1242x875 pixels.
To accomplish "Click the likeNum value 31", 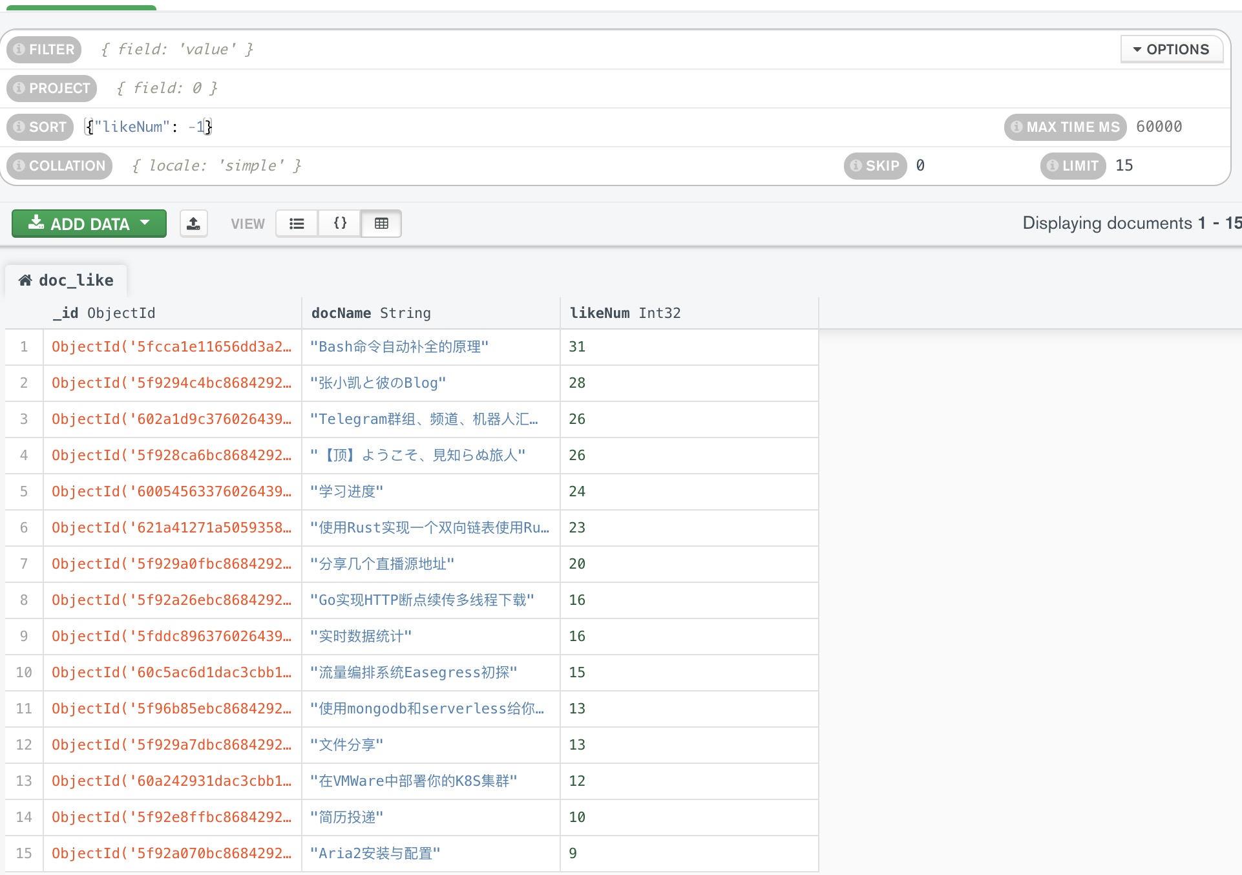I will click(689, 347).
